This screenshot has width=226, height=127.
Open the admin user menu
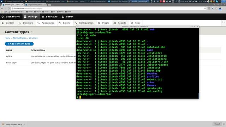pos(67,17)
